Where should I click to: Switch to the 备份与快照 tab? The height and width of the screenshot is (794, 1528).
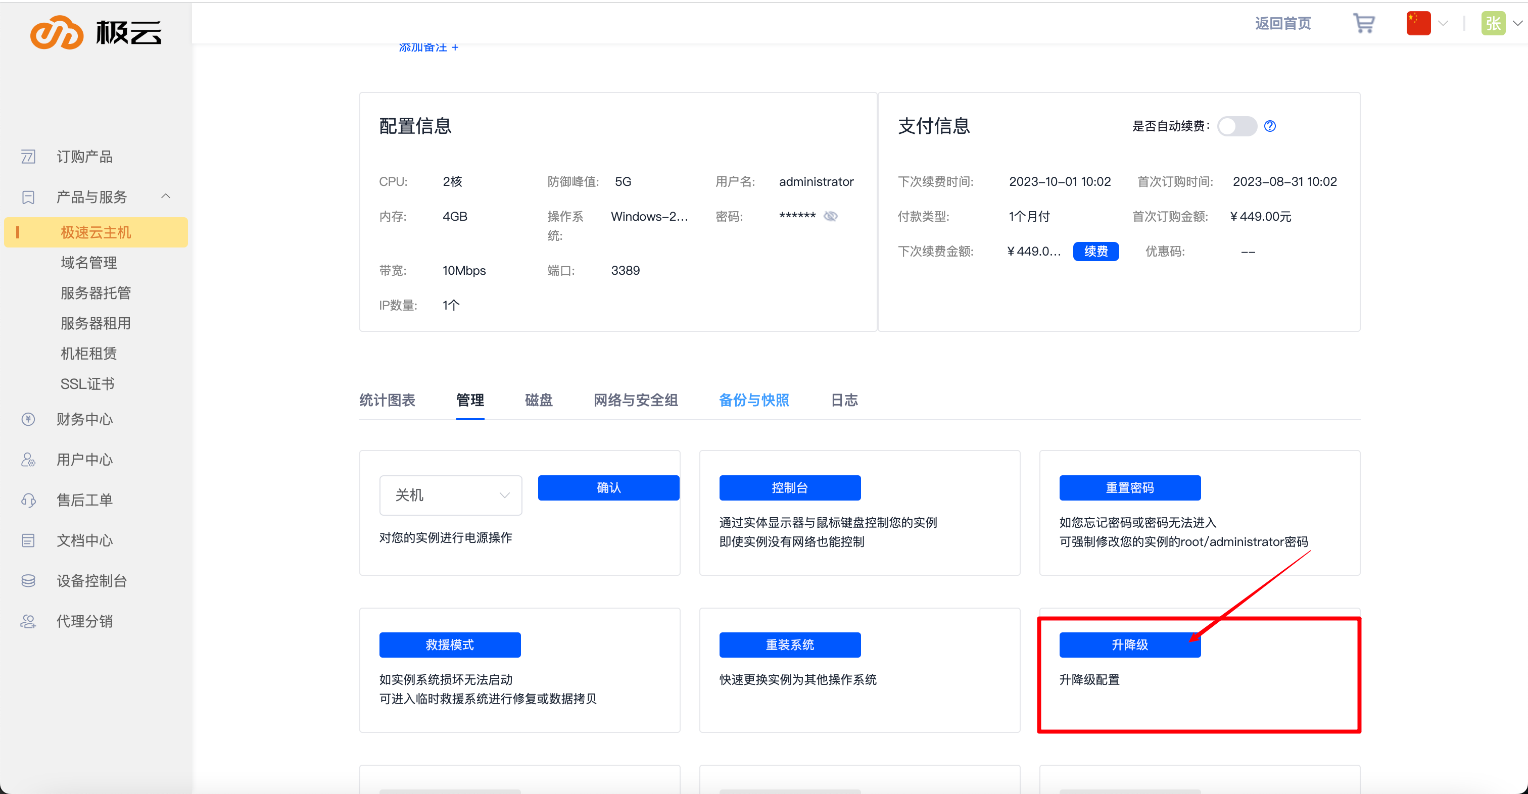[x=753, y=400]
